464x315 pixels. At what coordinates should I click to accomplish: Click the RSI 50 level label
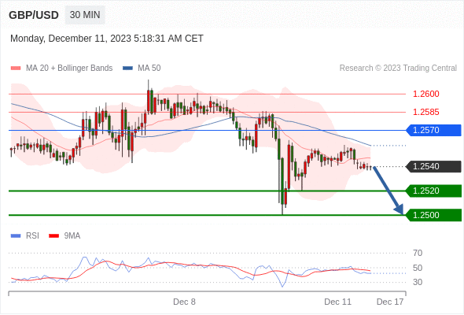[x=418, y=268]
